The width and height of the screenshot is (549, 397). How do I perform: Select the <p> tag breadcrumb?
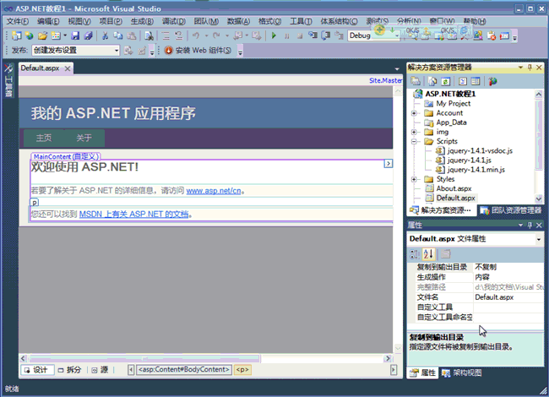(242, 370)
